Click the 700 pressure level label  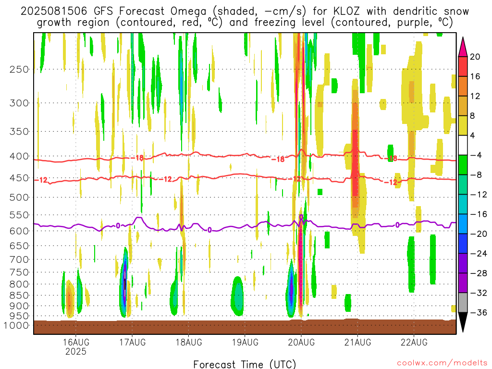19,259
